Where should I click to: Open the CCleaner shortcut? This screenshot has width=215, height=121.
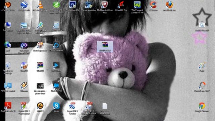click(153, 5)
